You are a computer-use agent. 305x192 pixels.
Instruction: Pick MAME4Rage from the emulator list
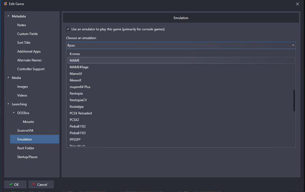pyautogui.click(x=181, y=67)
